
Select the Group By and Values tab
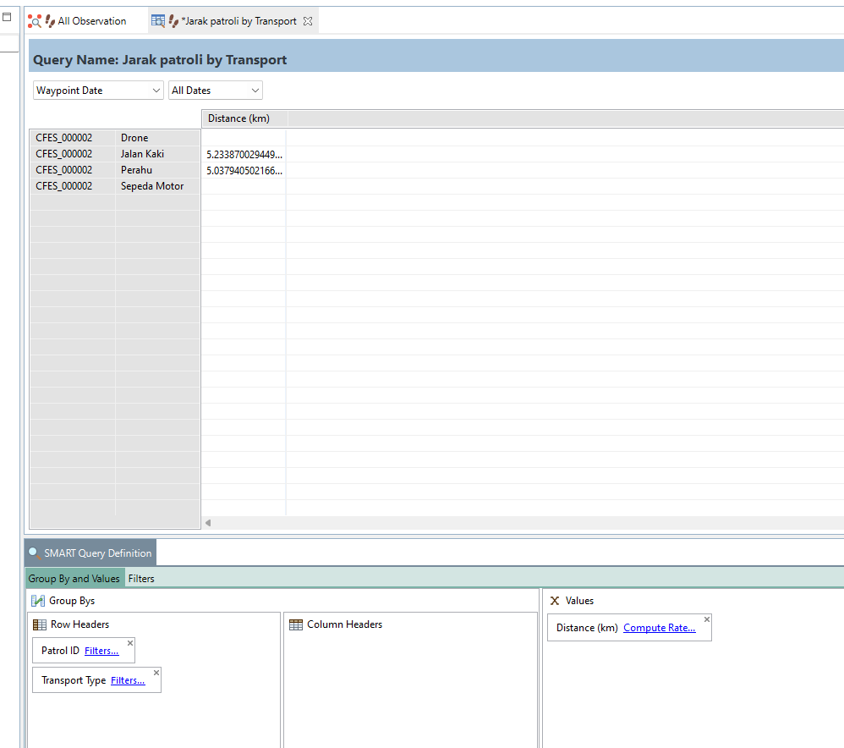[x=74, y=579]
